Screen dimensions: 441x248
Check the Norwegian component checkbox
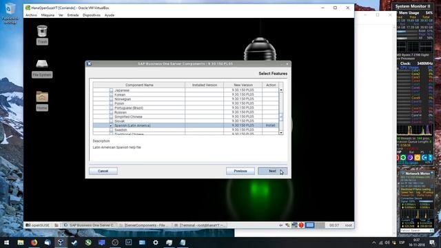(x=111, y=99)
